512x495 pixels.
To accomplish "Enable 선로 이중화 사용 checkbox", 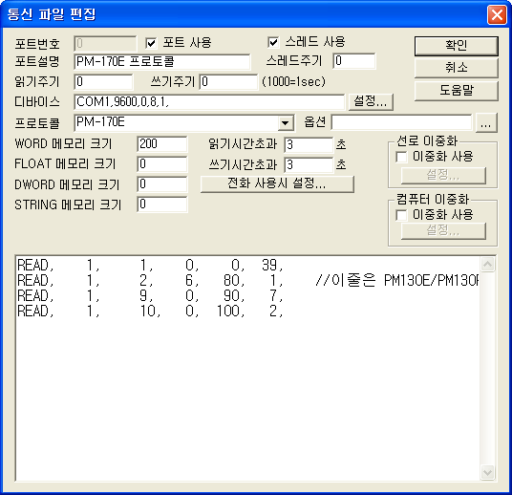I will pyautogui.click(x=401, y=157).
